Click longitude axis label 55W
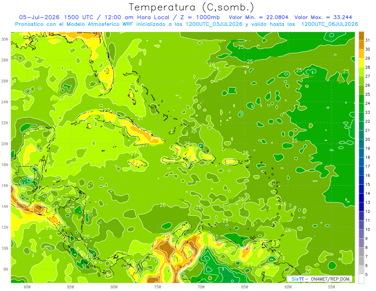This screenshot has width=376, height=291. (332, 287)
